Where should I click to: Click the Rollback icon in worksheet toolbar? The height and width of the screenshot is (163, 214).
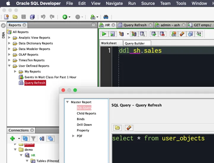click(162, 34)
